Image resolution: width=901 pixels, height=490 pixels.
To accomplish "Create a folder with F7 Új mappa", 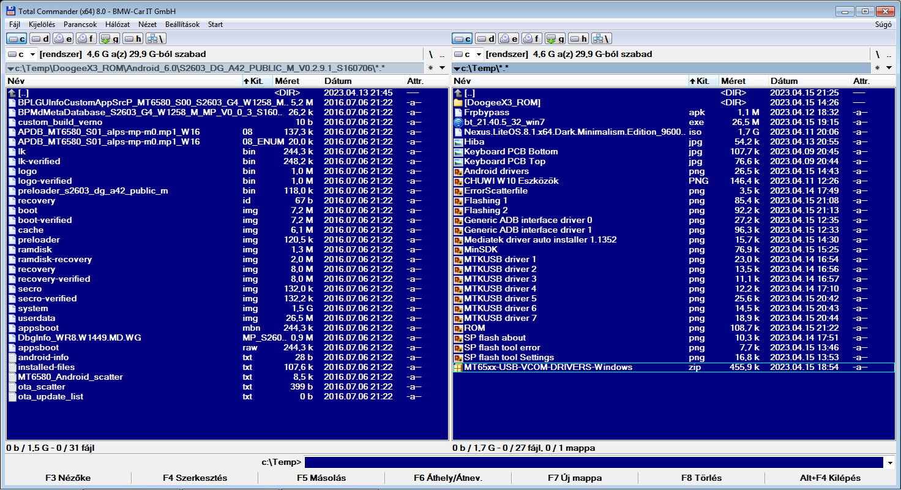I will tap(575, 478).
